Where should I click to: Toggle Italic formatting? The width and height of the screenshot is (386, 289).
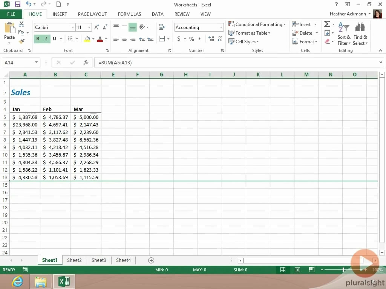point(46,39)
